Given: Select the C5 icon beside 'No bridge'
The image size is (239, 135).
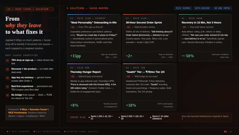Looking at the screenshot, I should point(7,95).
